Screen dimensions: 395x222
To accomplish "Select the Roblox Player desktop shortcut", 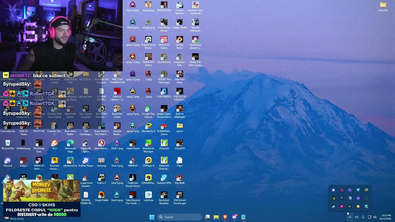I will 86,162.
